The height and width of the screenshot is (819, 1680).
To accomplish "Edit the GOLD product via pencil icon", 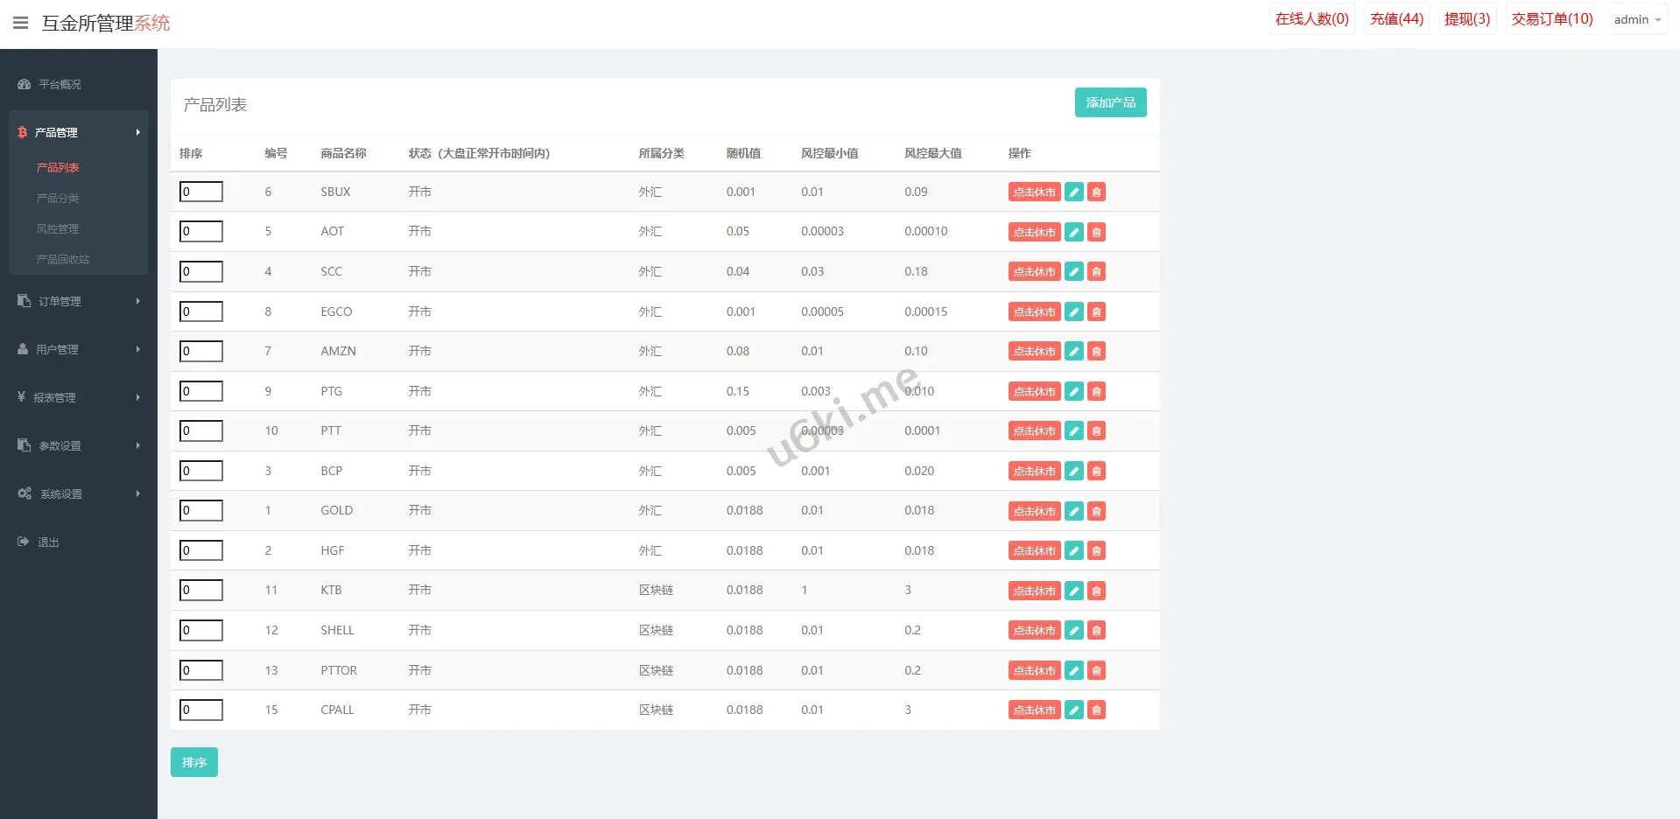I will [1073, 511].
